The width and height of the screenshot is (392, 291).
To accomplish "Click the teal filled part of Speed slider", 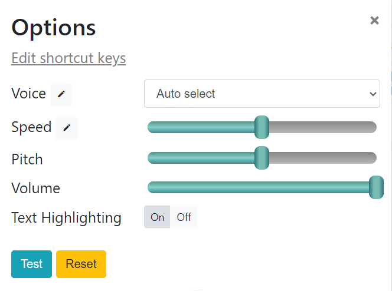I will [x=201, y=127].
